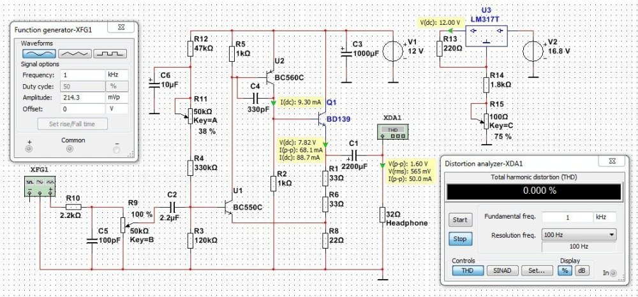Click the XFG1 function generator instrument icon
Image resolution: width=638 pixels, height=297 pixels.
[x=40, y=184]
